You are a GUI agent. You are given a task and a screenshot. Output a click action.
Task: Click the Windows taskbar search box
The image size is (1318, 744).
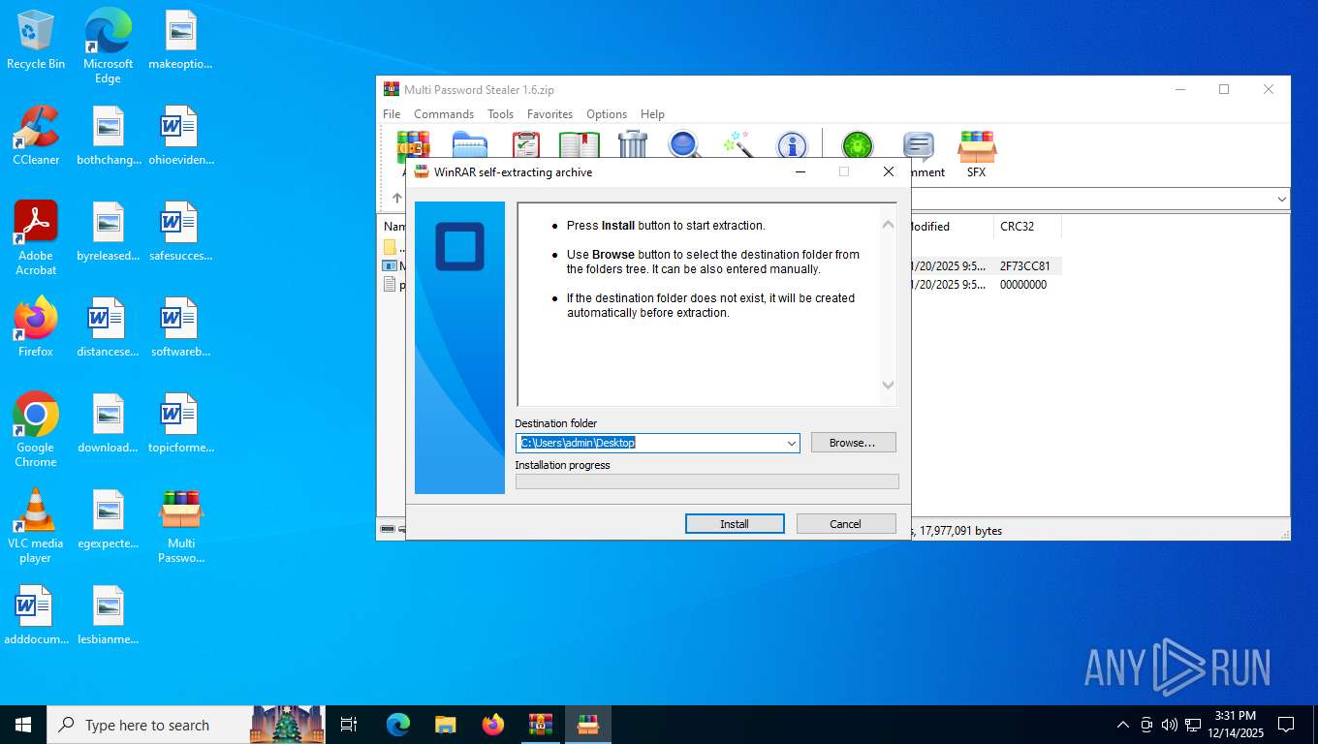(148, 725)
